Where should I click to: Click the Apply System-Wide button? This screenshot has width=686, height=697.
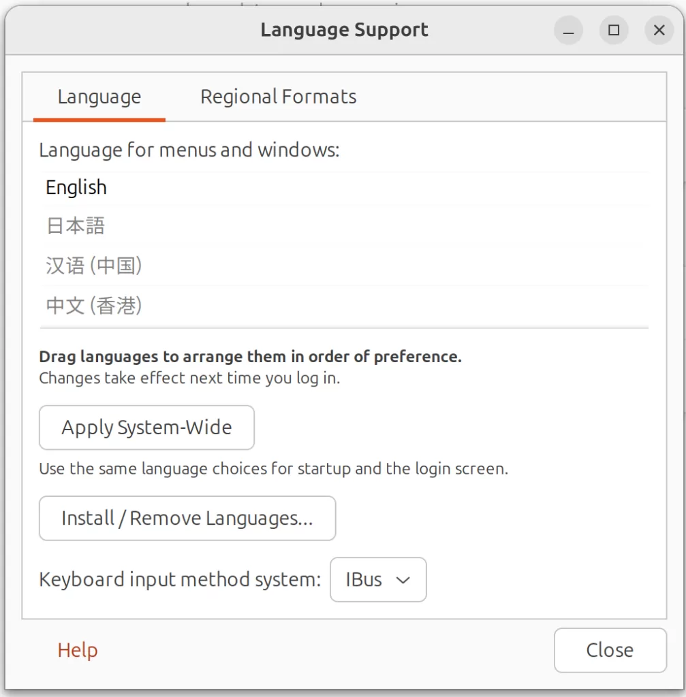146,427
